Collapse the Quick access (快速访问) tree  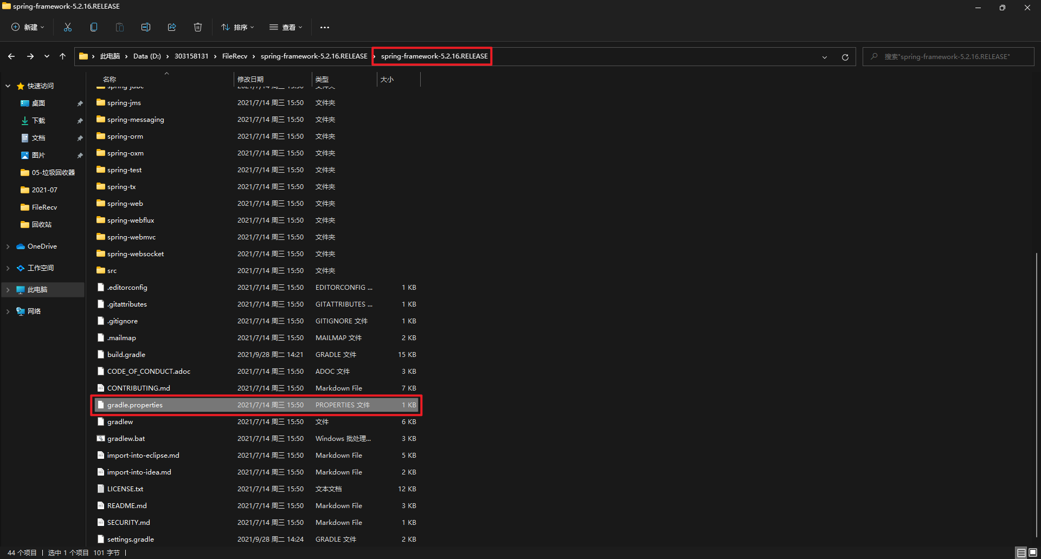pyautogui.click(x=8, y=86)
